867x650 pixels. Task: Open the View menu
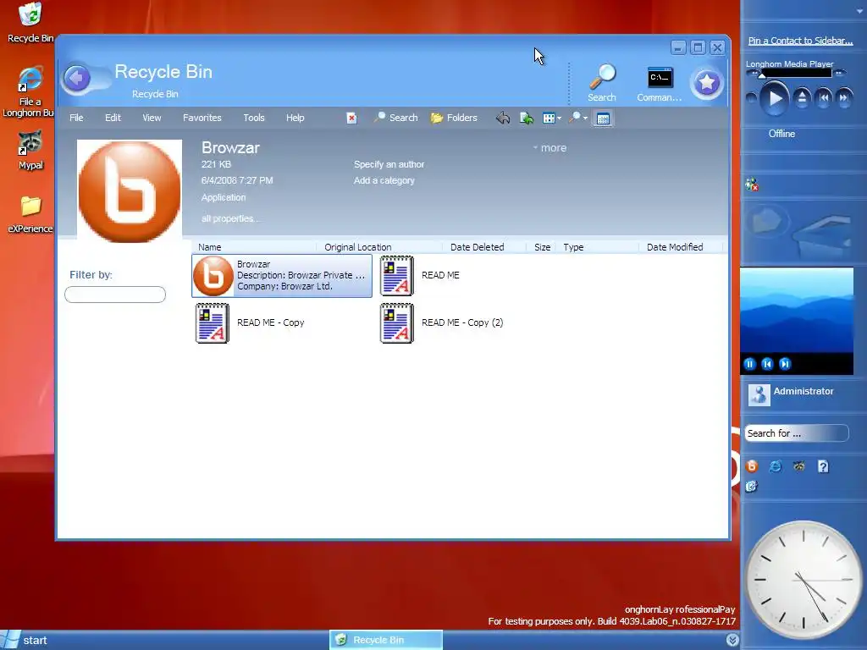(152, 118)
